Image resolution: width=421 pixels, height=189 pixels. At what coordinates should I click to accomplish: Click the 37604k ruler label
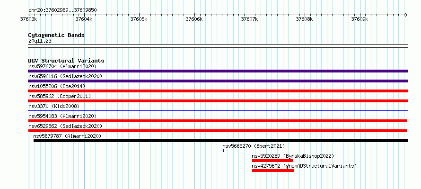(84, 19)
